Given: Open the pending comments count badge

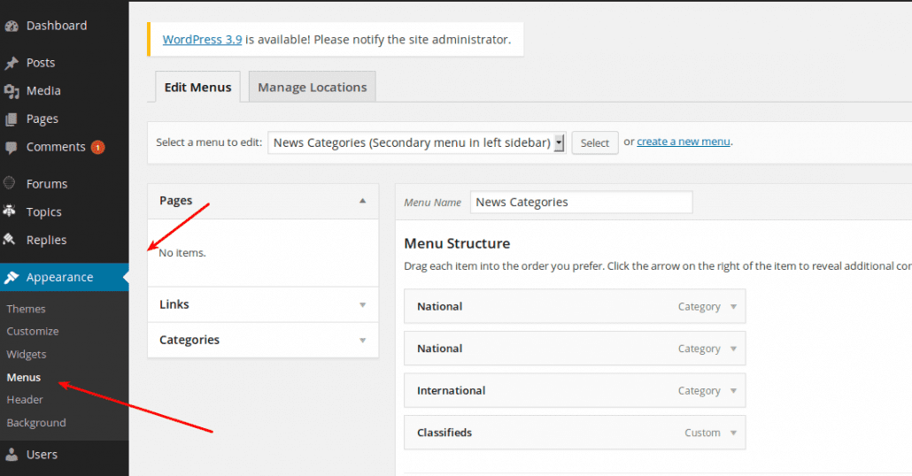Looking at the screenshot, I should [x=97, y=148].
